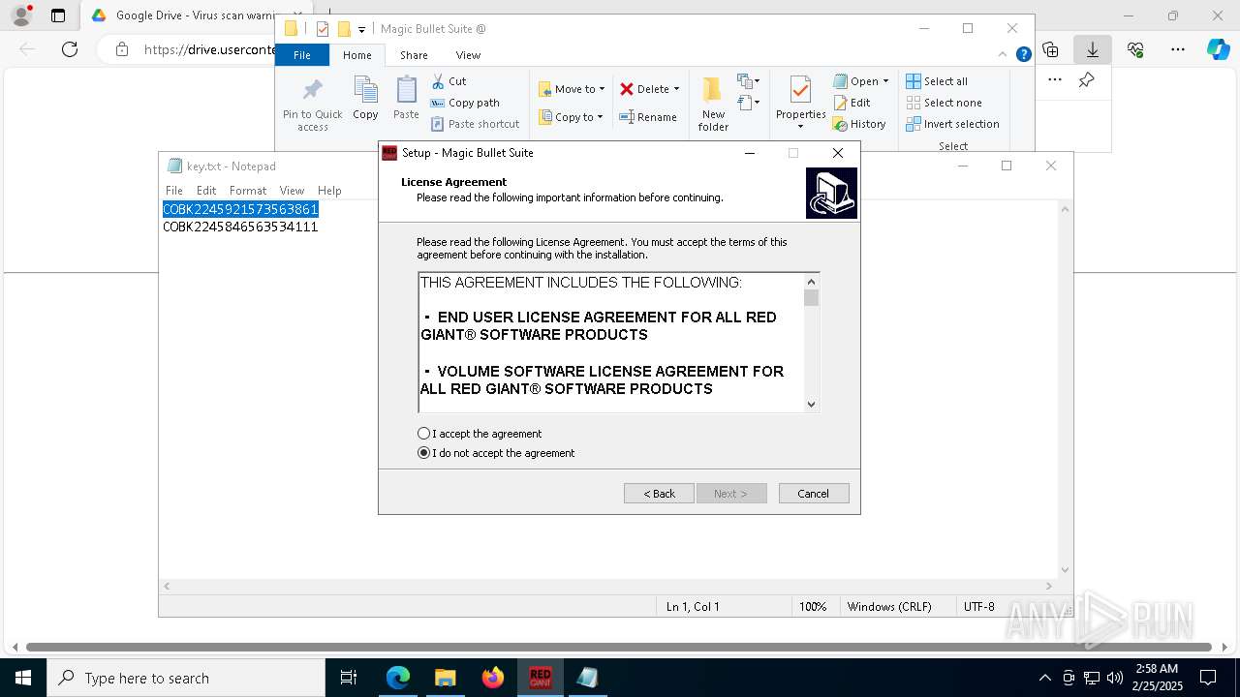Click Invert selection in ribbon

pyautogui.click(x=952, y=124)
